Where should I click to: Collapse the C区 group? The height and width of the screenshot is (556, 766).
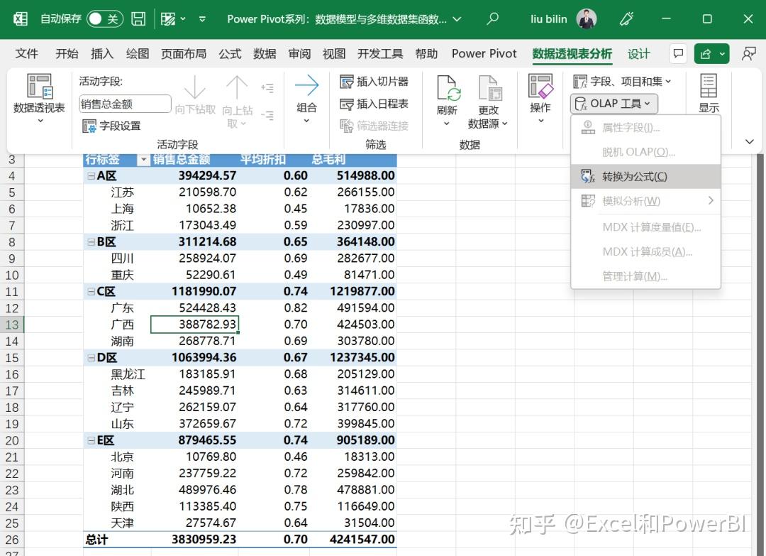tap(91, 291)
